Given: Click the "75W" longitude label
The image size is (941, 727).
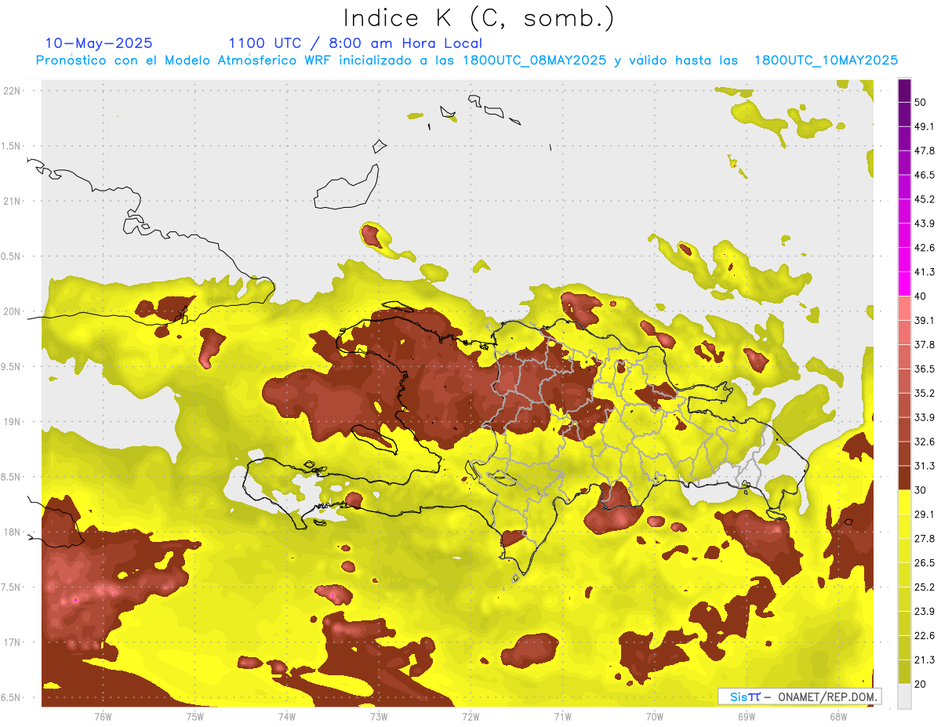Looking at the screenshot, I should point(195,717).
